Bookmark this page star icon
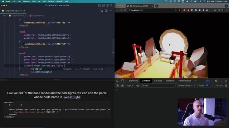 pos(180,10)
